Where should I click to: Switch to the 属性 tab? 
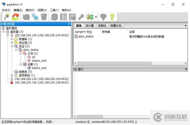[x=79, y=26]
